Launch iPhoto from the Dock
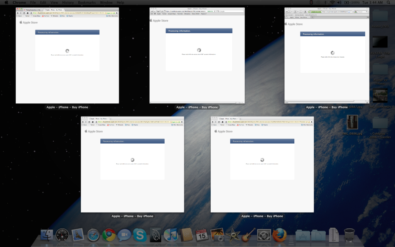Viewport: 395px width, 247px height. [x=218, y=235]
